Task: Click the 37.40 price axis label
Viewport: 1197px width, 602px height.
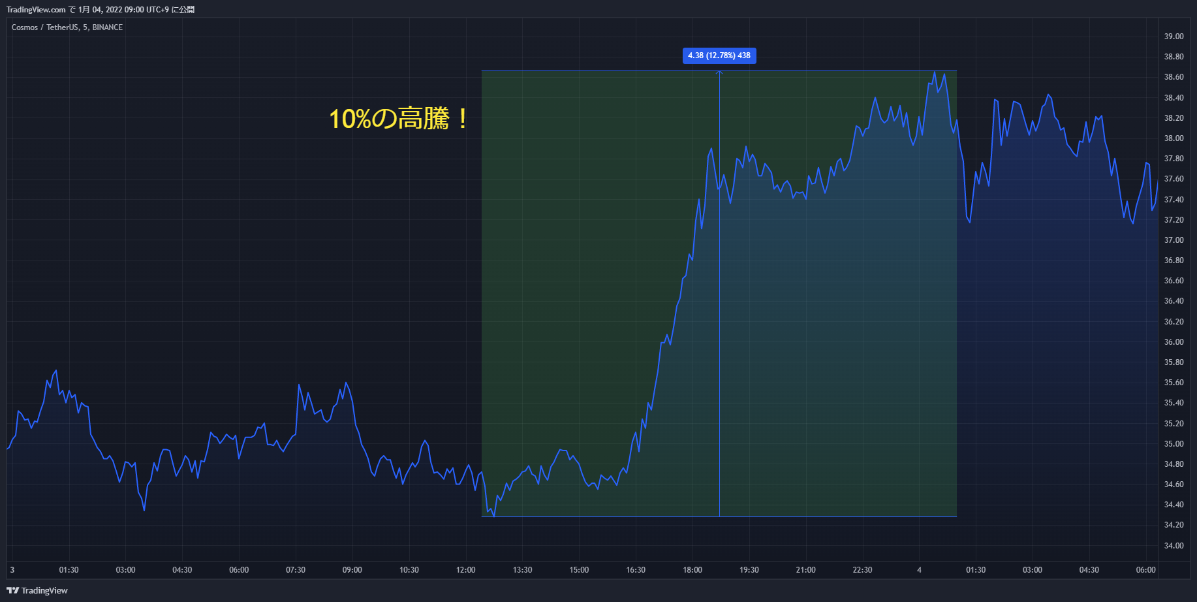Action: point(1174,200)
